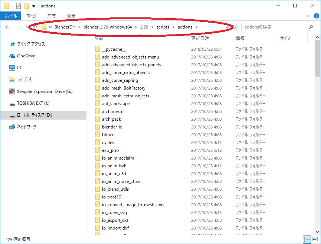
Task: Click the BlenderDir breadcrumb
Action: point(65,27)
